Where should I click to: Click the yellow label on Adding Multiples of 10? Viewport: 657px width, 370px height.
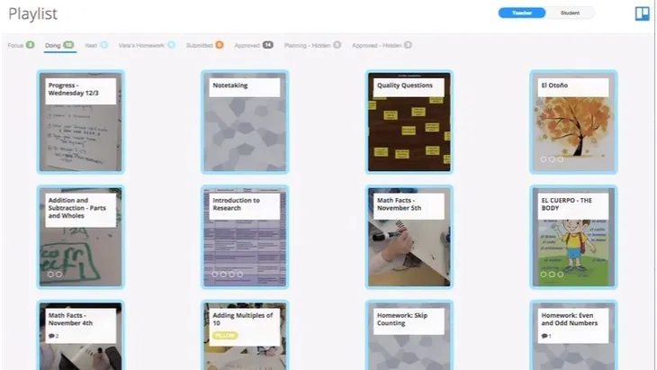click(x=225, y=336)
